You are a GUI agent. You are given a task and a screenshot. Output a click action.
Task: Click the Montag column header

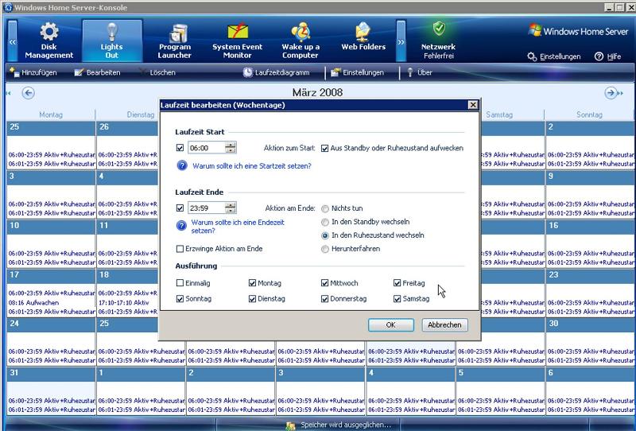point(51,115)
